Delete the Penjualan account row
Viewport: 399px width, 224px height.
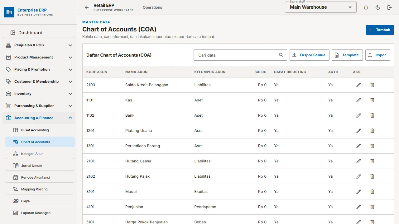tap(372, 207)
